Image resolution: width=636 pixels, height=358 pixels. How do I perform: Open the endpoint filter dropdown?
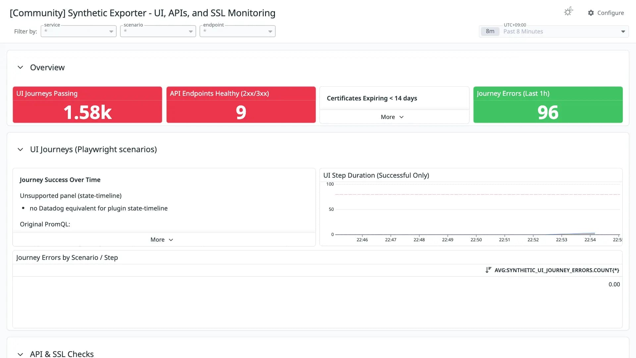[x=238, y=31]
